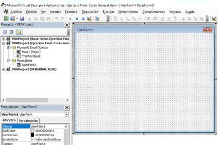
Task: Collapse the Formularios folder
Action: [x=9, y=61]
